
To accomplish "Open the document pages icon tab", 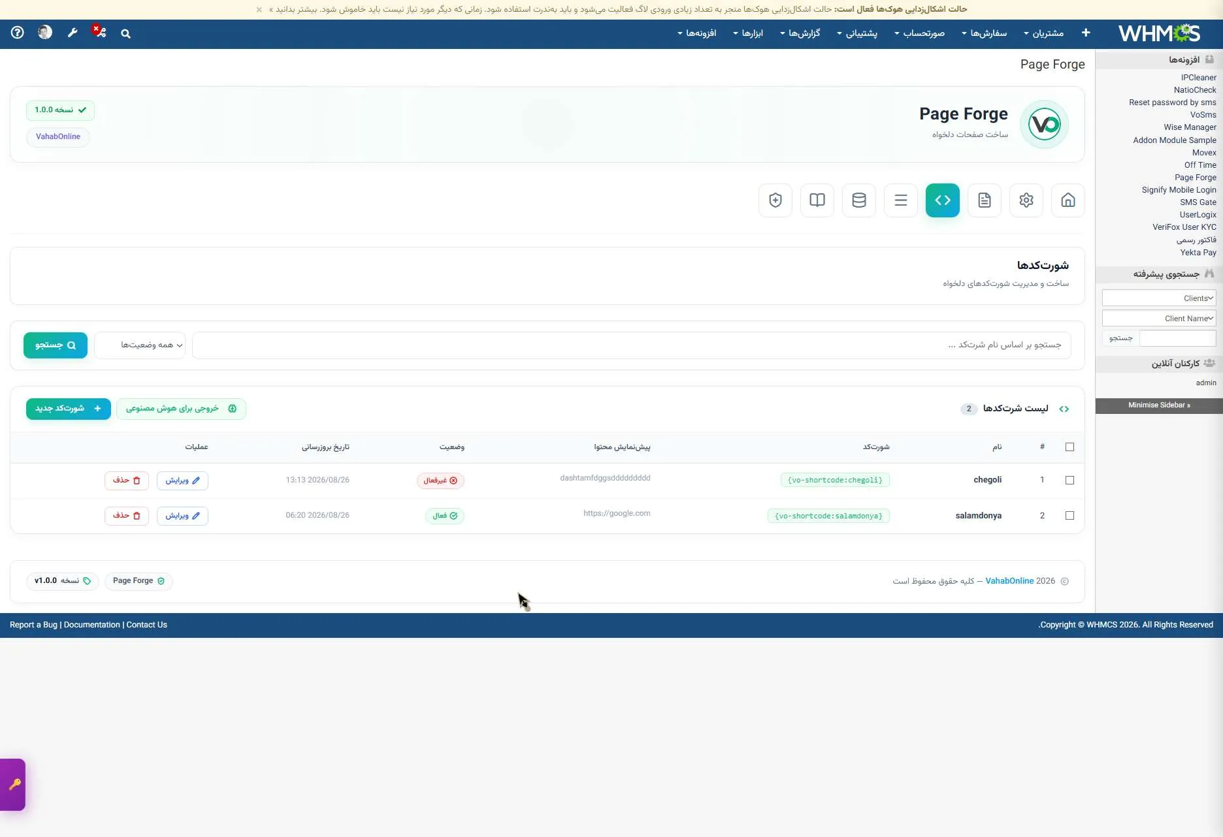I will point(984,200).
